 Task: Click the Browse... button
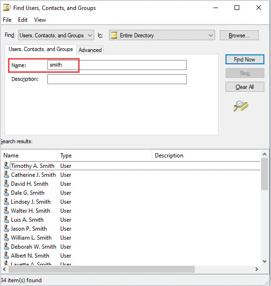[239, 35]
